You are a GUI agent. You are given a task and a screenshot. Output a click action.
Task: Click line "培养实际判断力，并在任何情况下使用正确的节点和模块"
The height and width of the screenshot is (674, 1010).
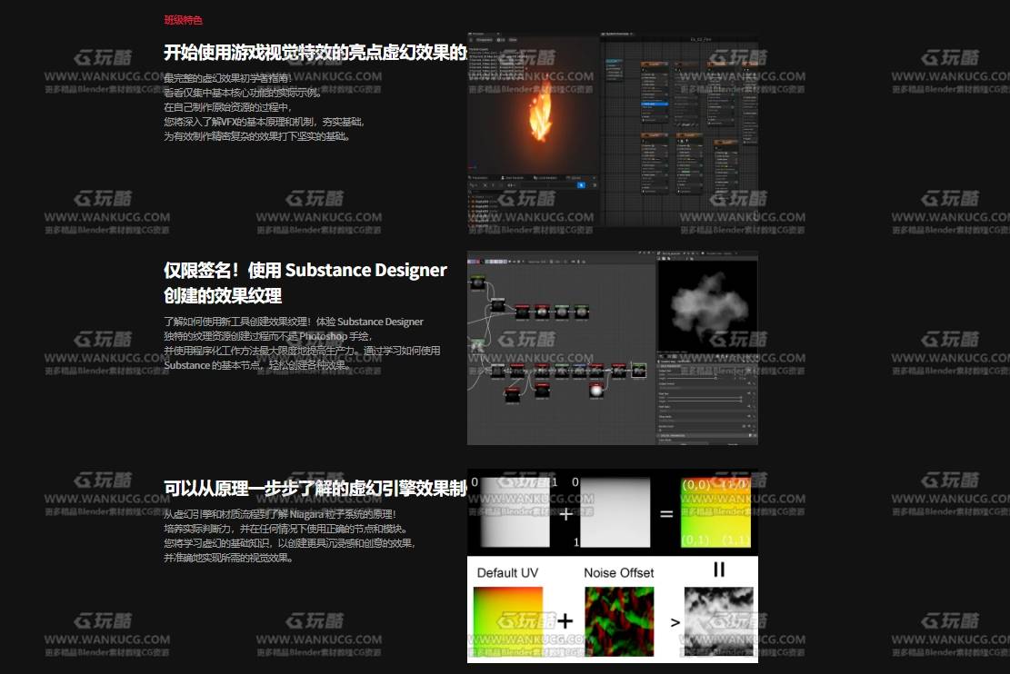286,529
